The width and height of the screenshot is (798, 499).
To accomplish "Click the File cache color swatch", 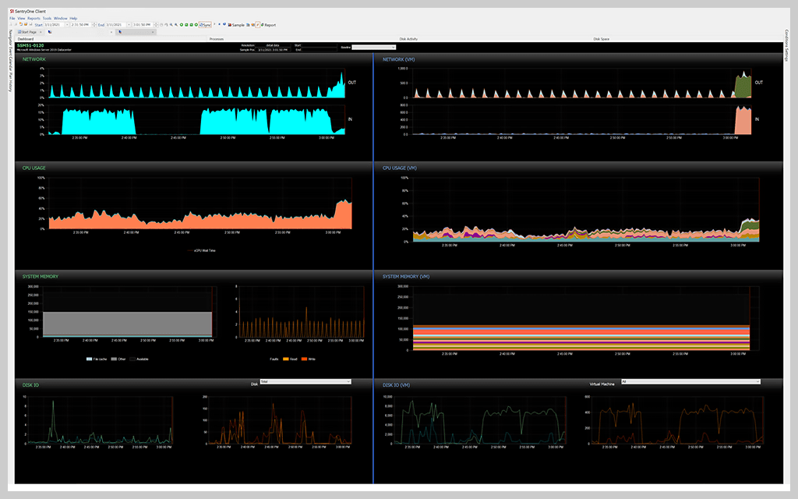I will point(90,359).
